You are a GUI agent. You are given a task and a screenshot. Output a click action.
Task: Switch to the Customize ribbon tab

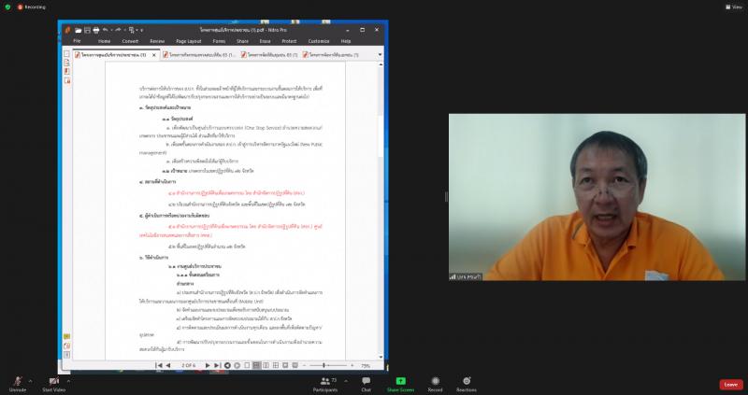click(319, 41)
